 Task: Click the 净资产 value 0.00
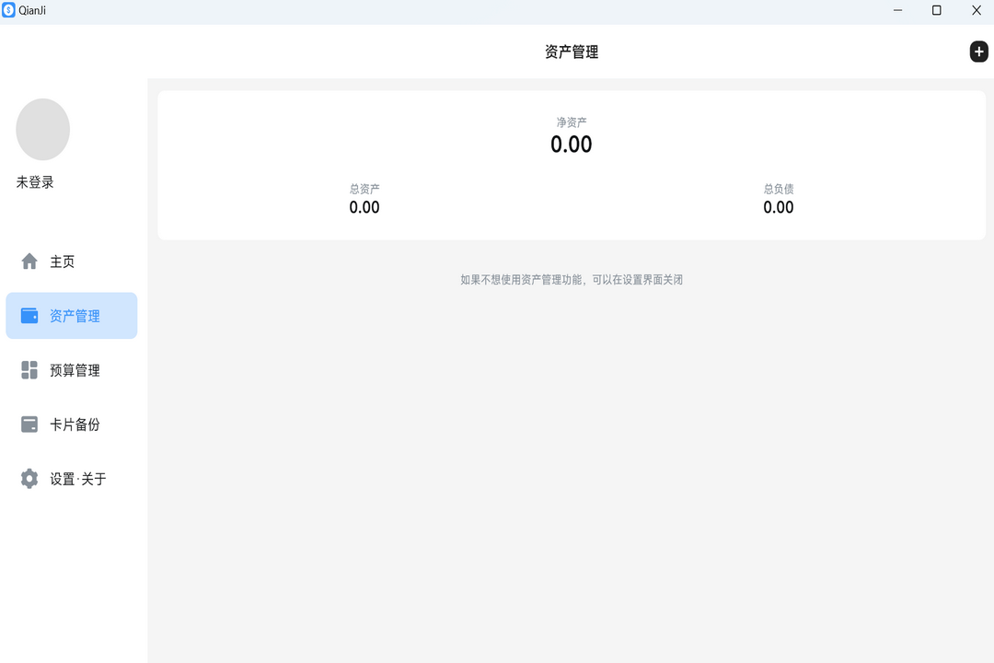[571, 144]
